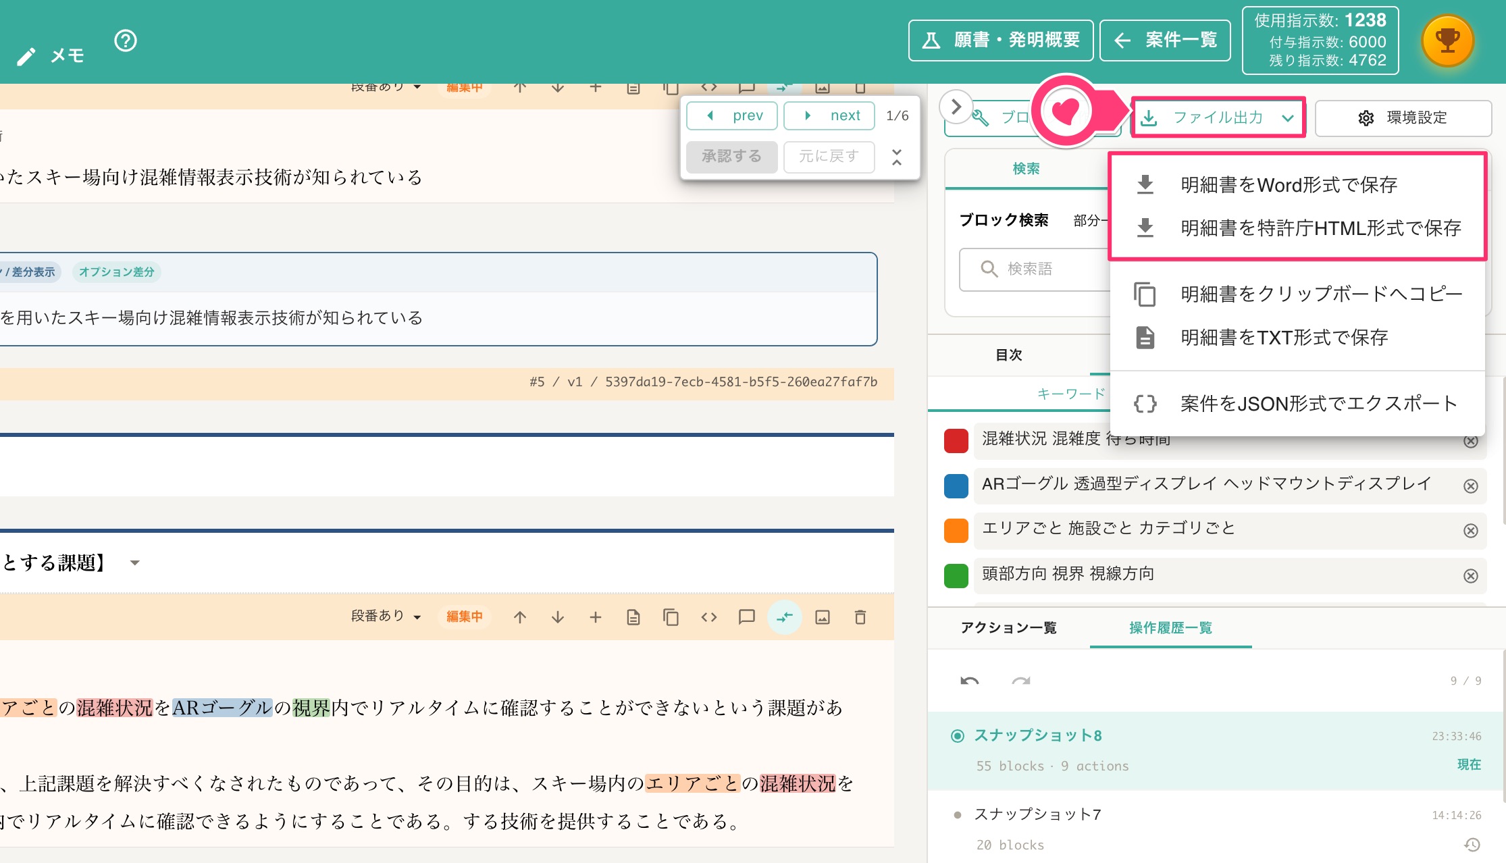Duplicate block with lower copy icon
1506x863 pixels.
pyautogui.click(x=671, y=617)
